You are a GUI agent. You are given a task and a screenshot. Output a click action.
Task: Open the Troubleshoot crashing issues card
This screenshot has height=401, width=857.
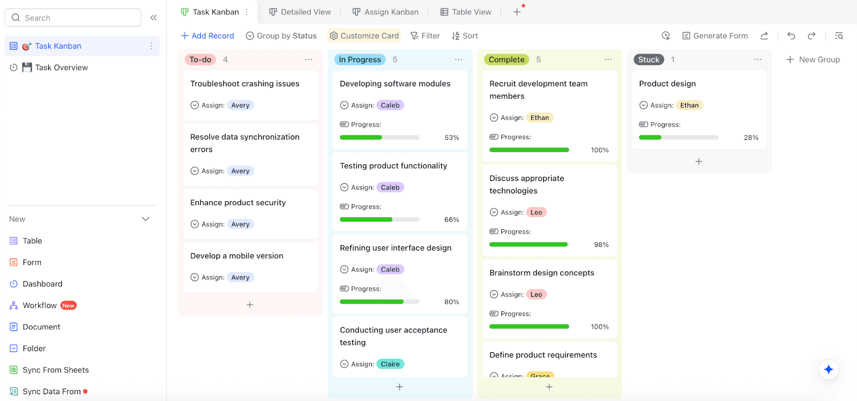[x=251, y=95]
